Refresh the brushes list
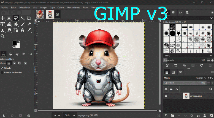 [x=201, y=65]
